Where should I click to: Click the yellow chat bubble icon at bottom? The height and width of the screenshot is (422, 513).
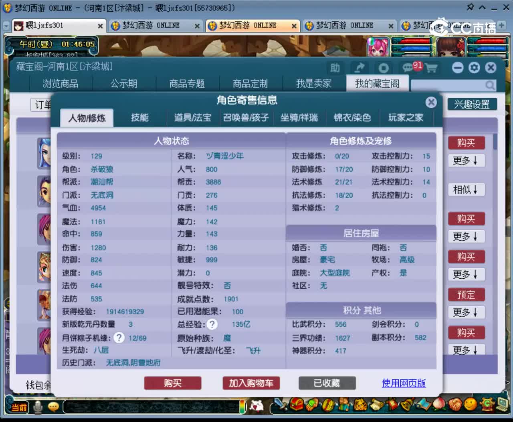(53, 407)
